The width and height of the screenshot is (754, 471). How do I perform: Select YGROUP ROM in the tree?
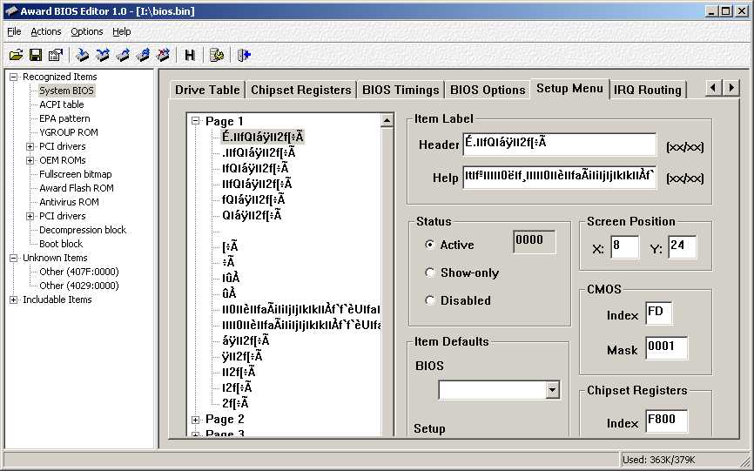[69, 132]
